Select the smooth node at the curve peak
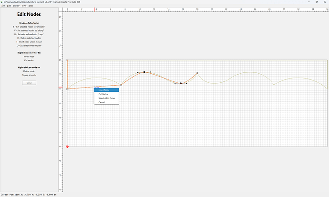 pyautogui.click(x=144, y=72)
